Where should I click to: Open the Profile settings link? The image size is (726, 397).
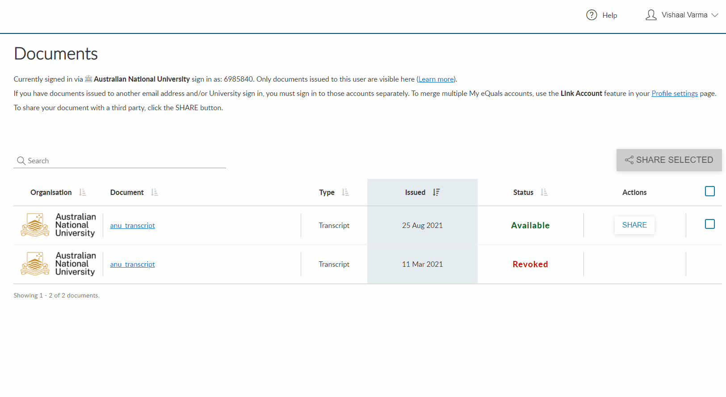[675, 93]
